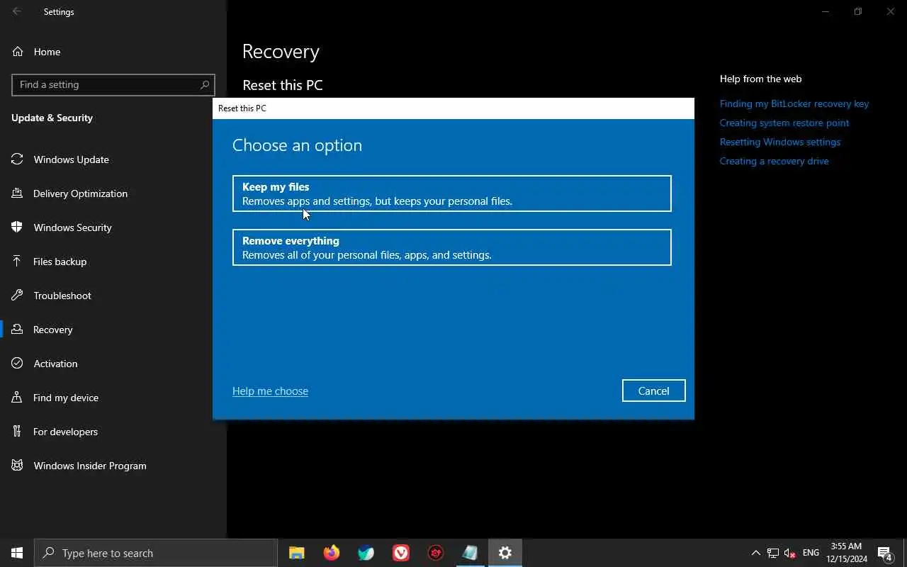Click the Home house icon
The image size is (907, 567).
(18, 52)
